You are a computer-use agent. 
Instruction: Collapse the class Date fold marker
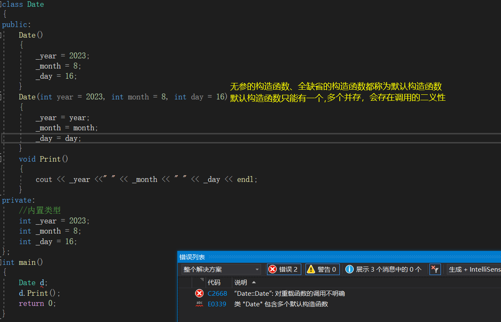[x=1, y=4]
